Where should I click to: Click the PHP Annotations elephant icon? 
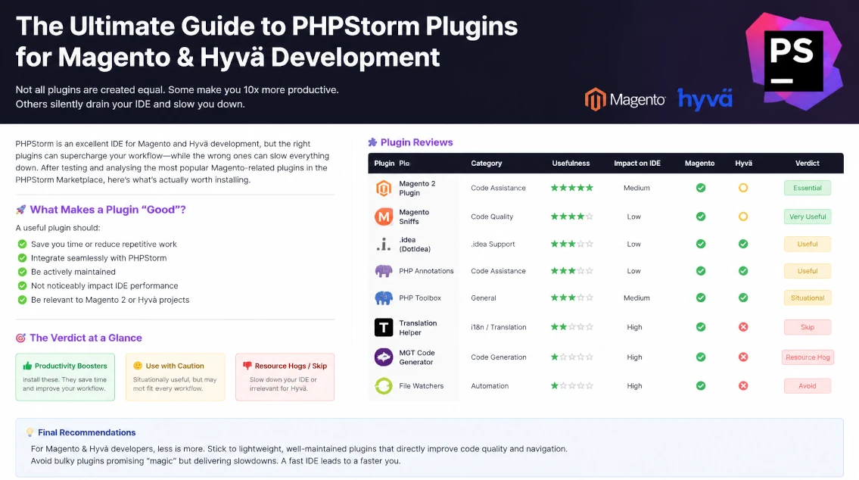pyautogui.click(x=384, y=271)
